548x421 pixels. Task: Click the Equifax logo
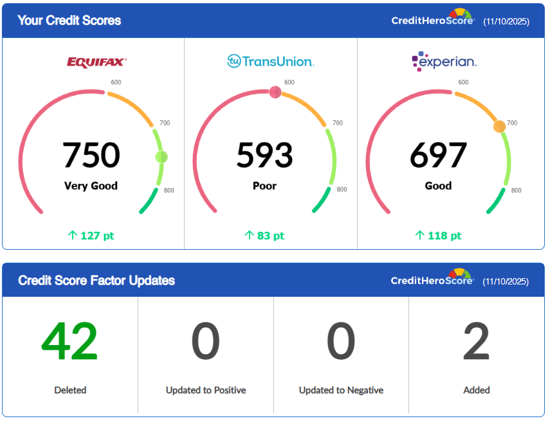click(x=96, y=62)
